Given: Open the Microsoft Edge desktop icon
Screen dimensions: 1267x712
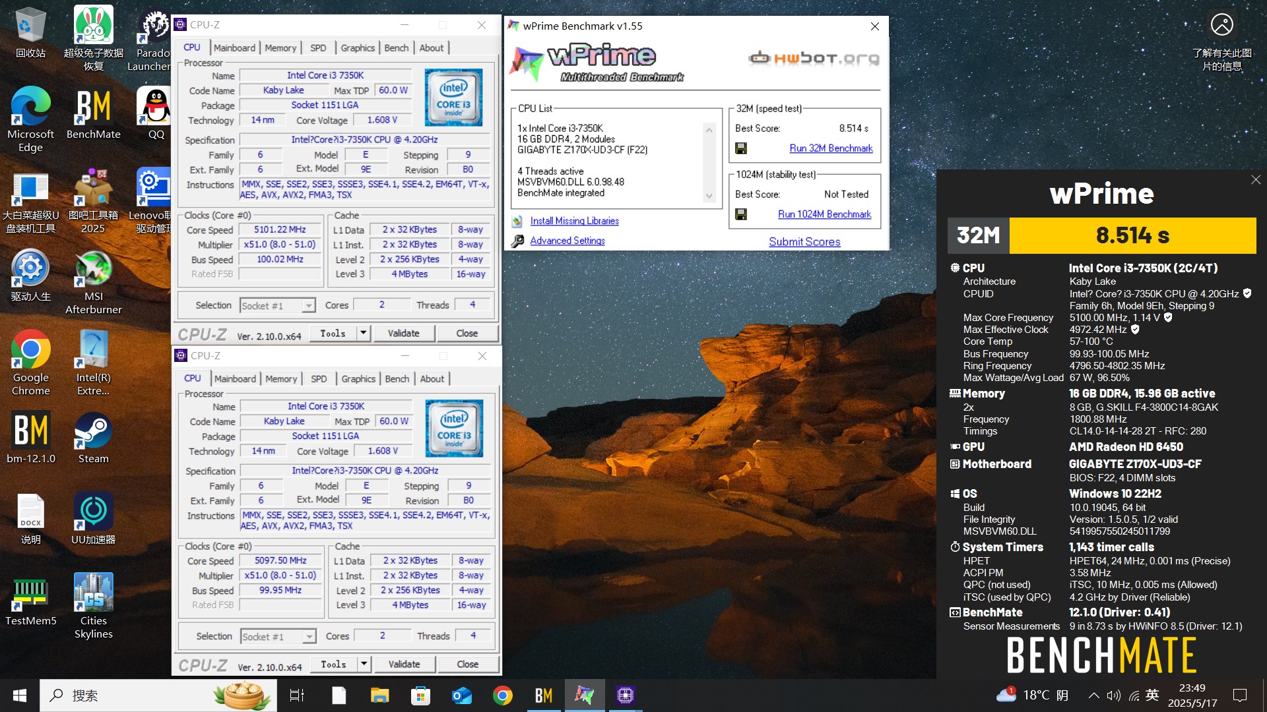Looking at the screenshot, I should (x=30, y=119).
